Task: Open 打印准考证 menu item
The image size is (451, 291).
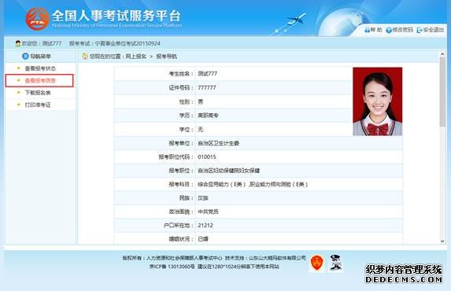Action: click(38, 105)
